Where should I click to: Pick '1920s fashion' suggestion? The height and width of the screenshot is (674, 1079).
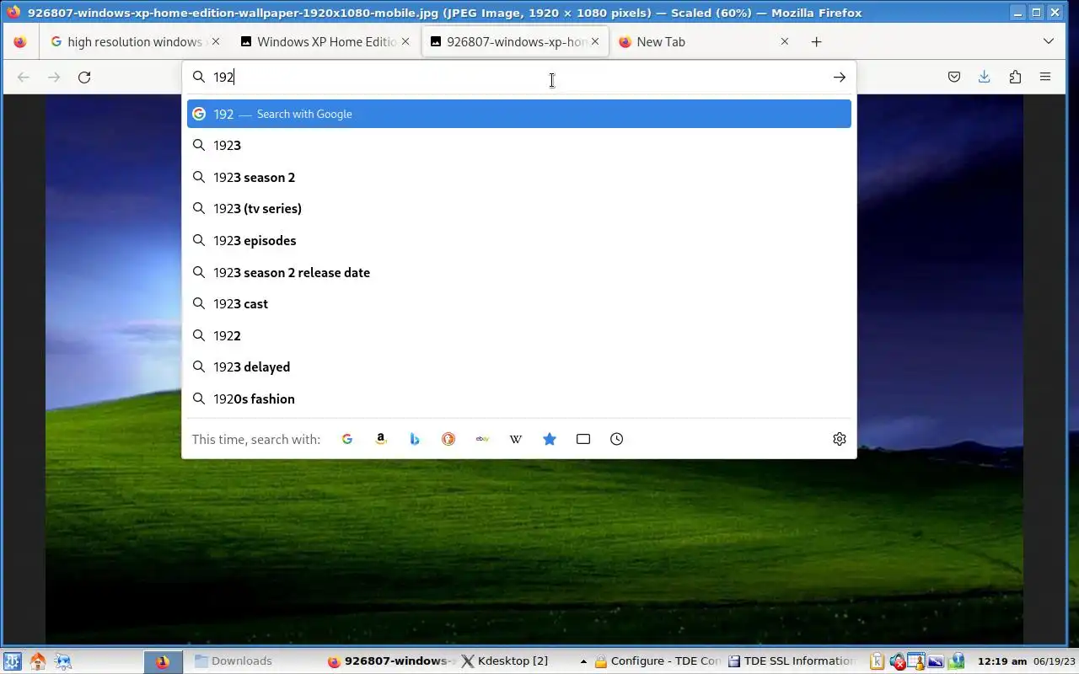[x=519, y=399]
